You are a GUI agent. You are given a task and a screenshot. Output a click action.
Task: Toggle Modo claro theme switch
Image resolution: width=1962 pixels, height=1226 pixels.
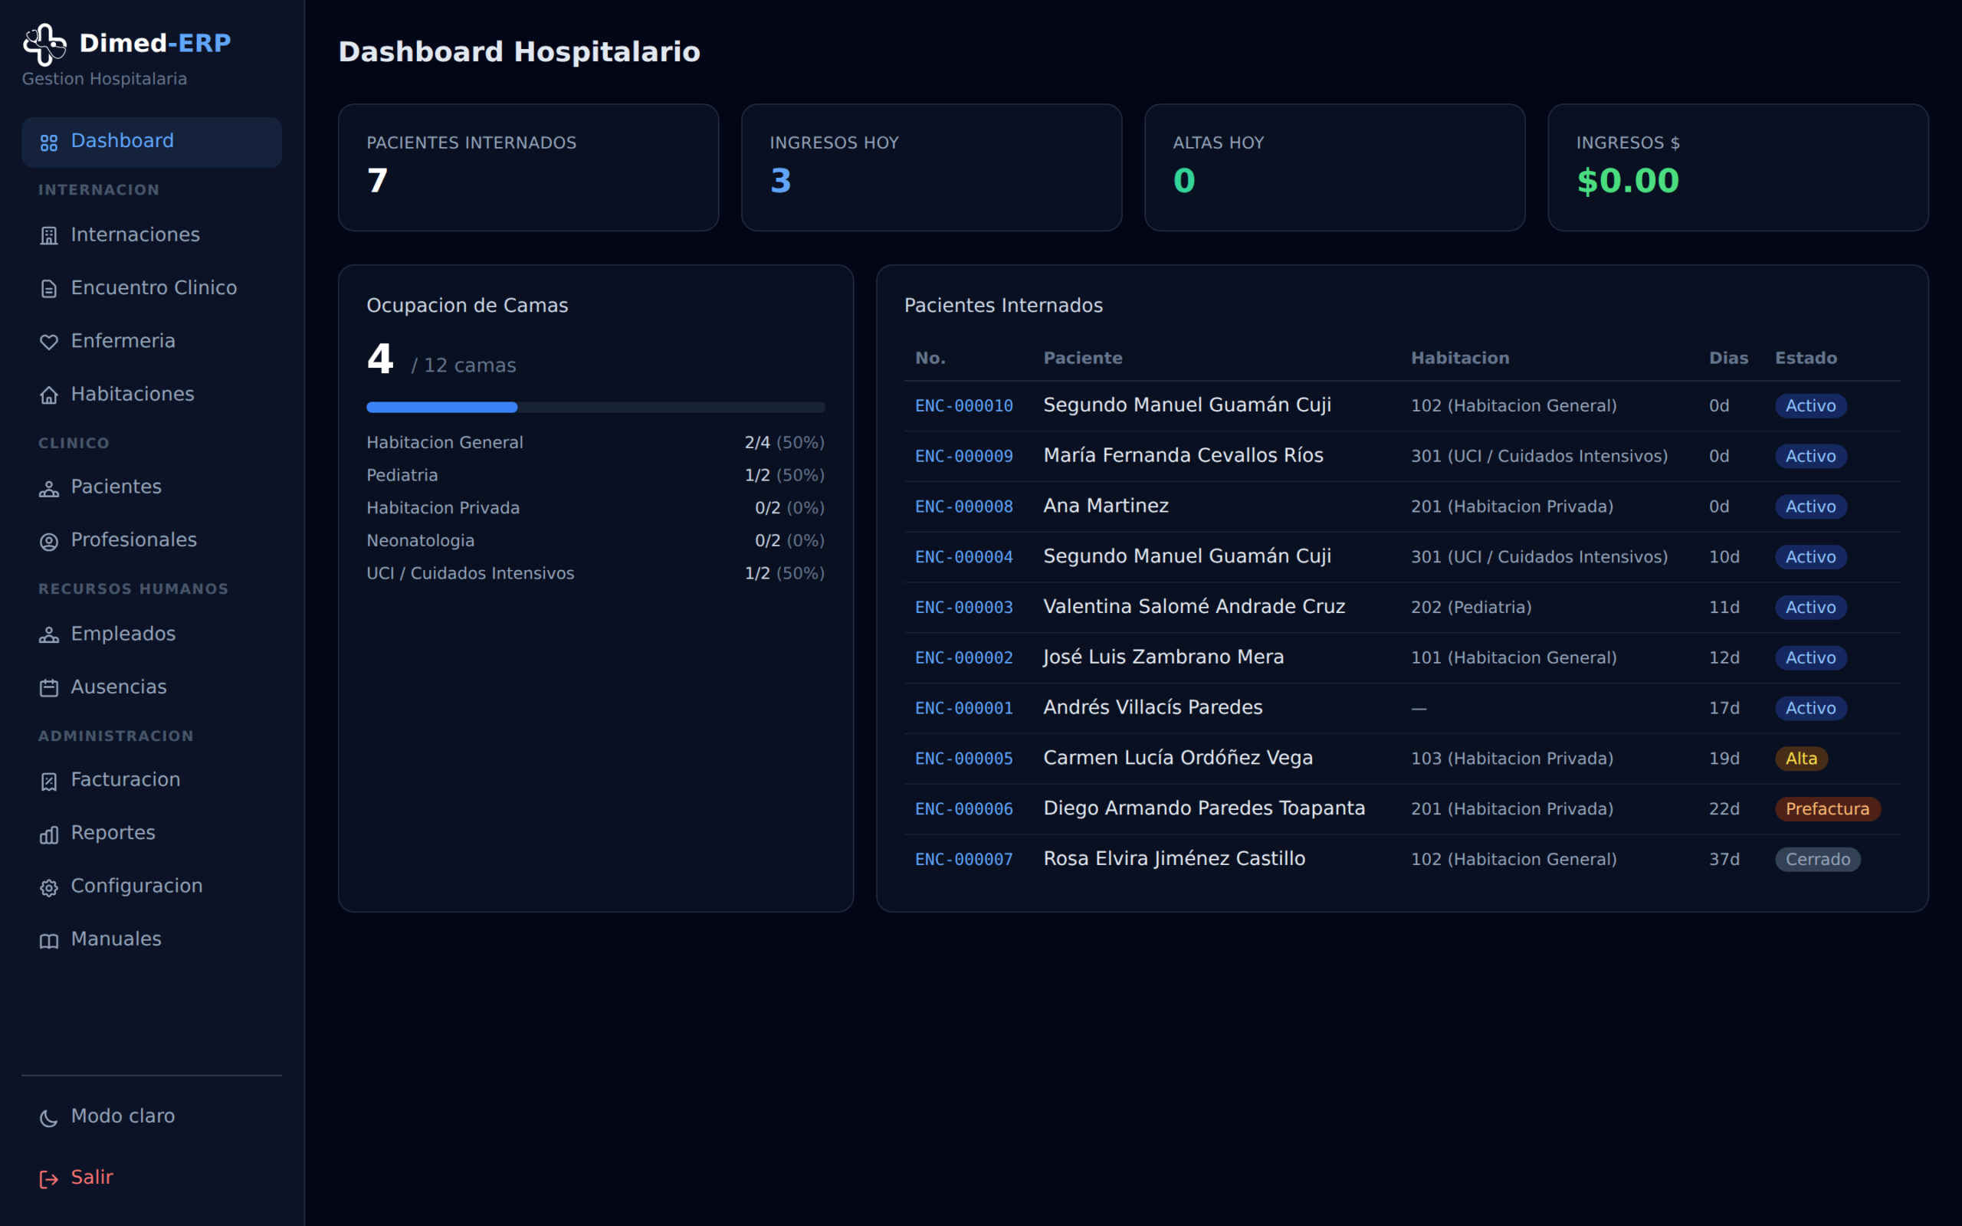[152, 1116]
